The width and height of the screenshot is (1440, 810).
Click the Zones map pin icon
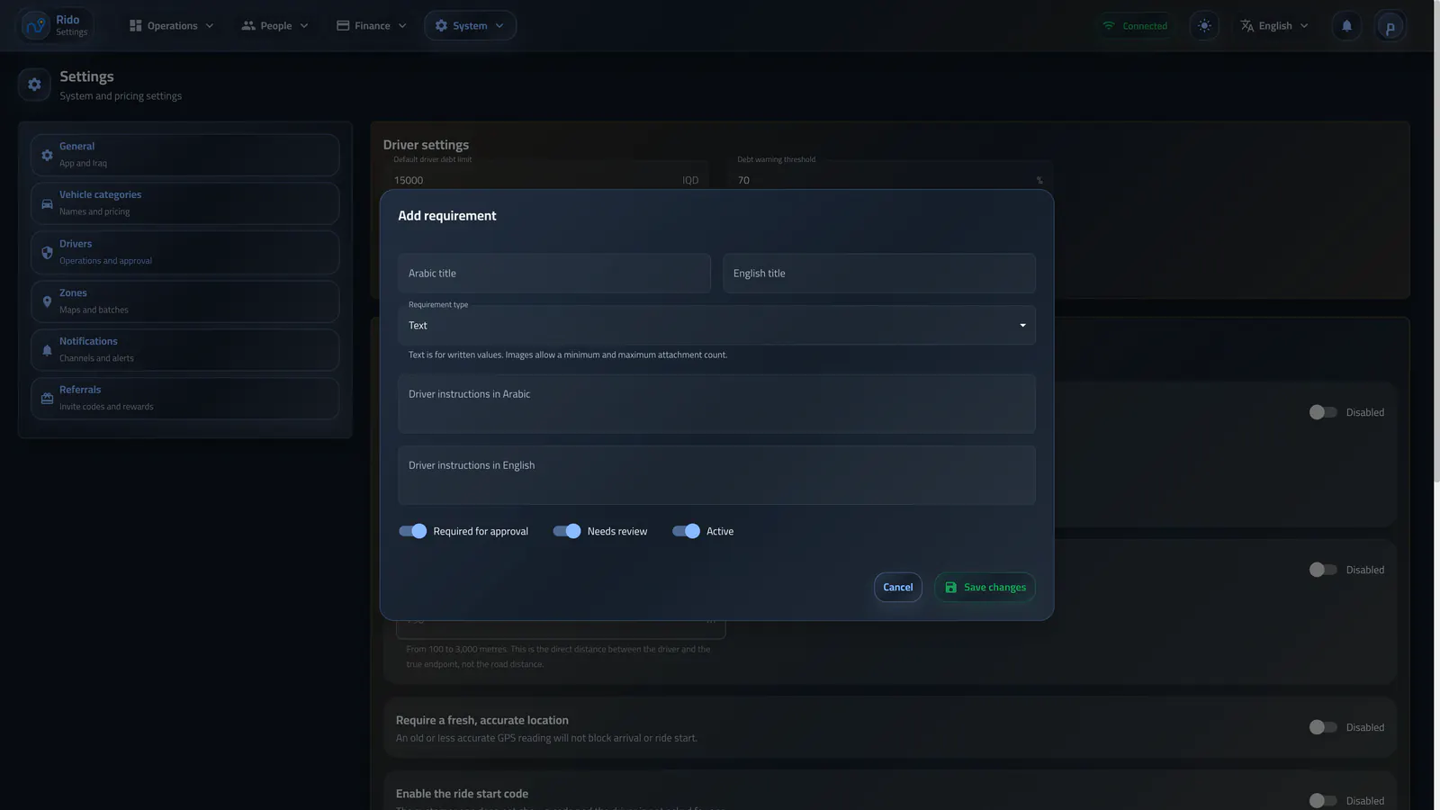[x=47, y=301]
